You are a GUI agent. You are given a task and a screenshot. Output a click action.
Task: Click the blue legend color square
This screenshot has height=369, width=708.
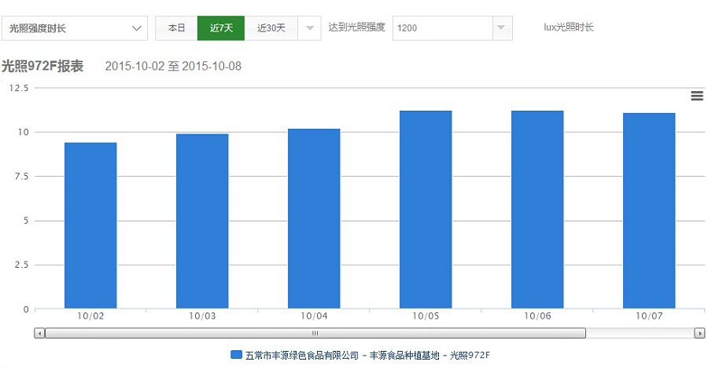236,355
